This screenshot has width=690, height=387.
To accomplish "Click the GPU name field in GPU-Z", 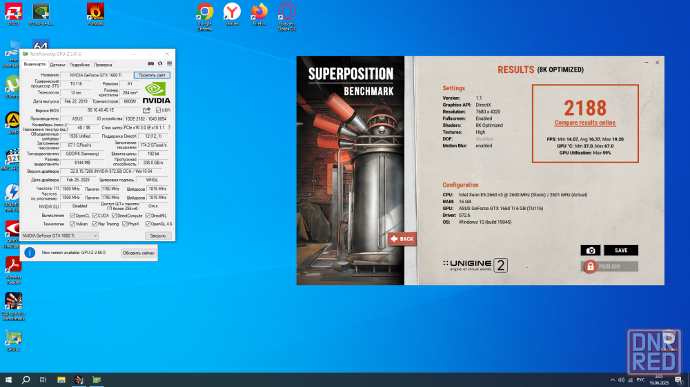I will point(95,75).
